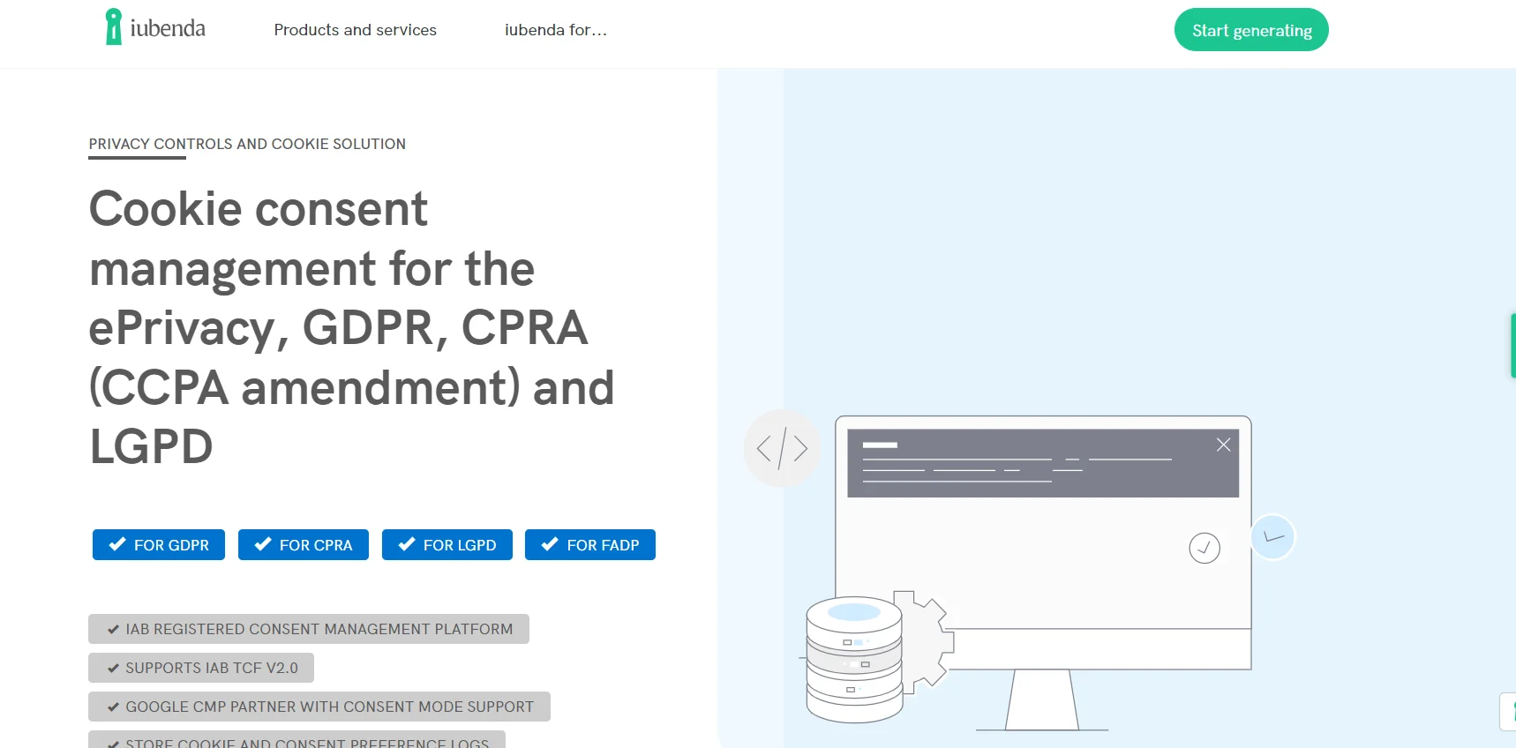The image size is (1516, 748).
Task: Click the IAB Registered Consent Management Platform tag
Action: point(309,629)
